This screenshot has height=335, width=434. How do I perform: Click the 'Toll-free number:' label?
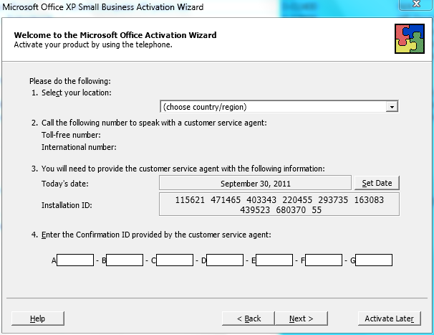click(71, 135)
